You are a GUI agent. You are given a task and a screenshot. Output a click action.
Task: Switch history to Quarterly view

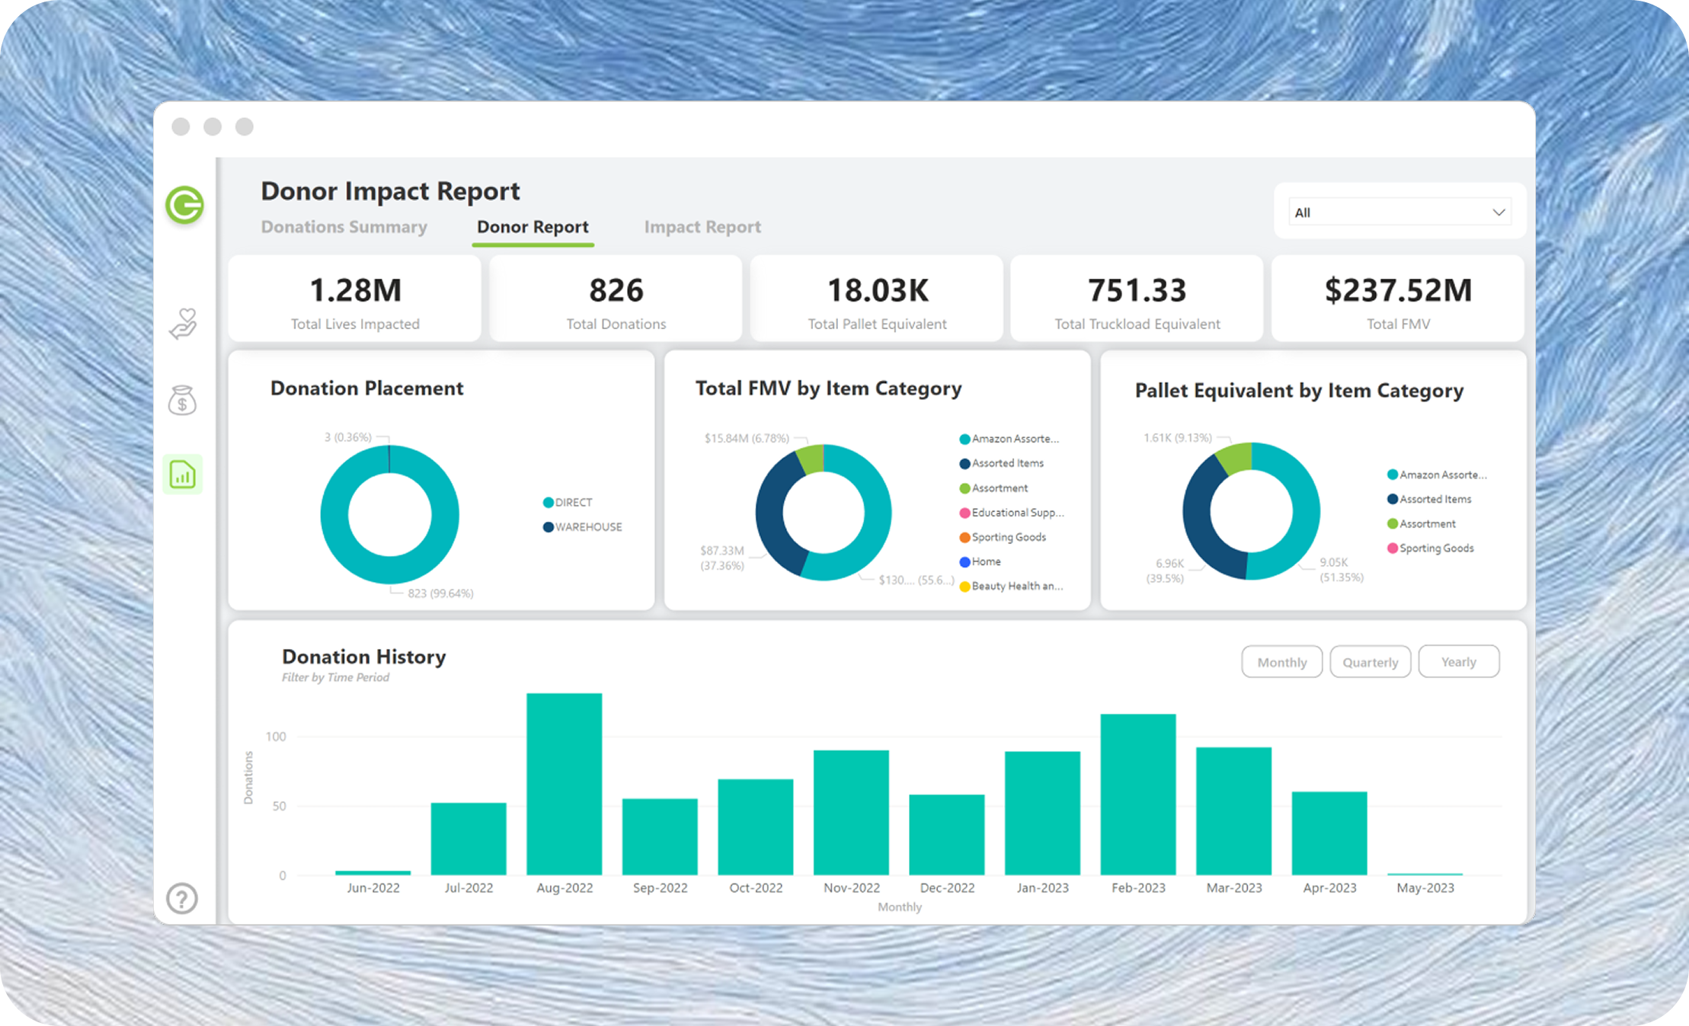[1370, 662]
